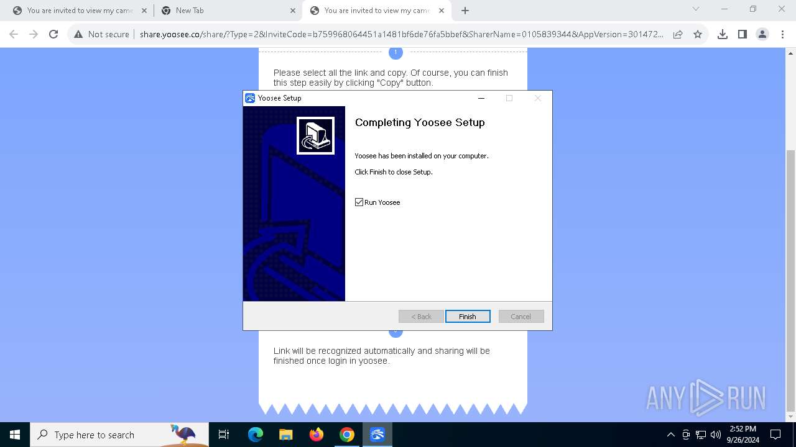Switch to the first camera invite tab
The height and width of the screenshot is (447, 796).
(x=80, y=11)
